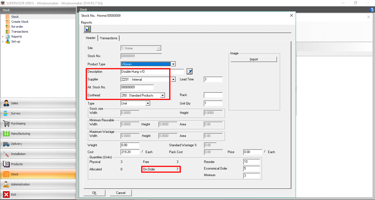The image size is (375, 200).
Task: Select Create Stock in the tree
Action: 20,22
